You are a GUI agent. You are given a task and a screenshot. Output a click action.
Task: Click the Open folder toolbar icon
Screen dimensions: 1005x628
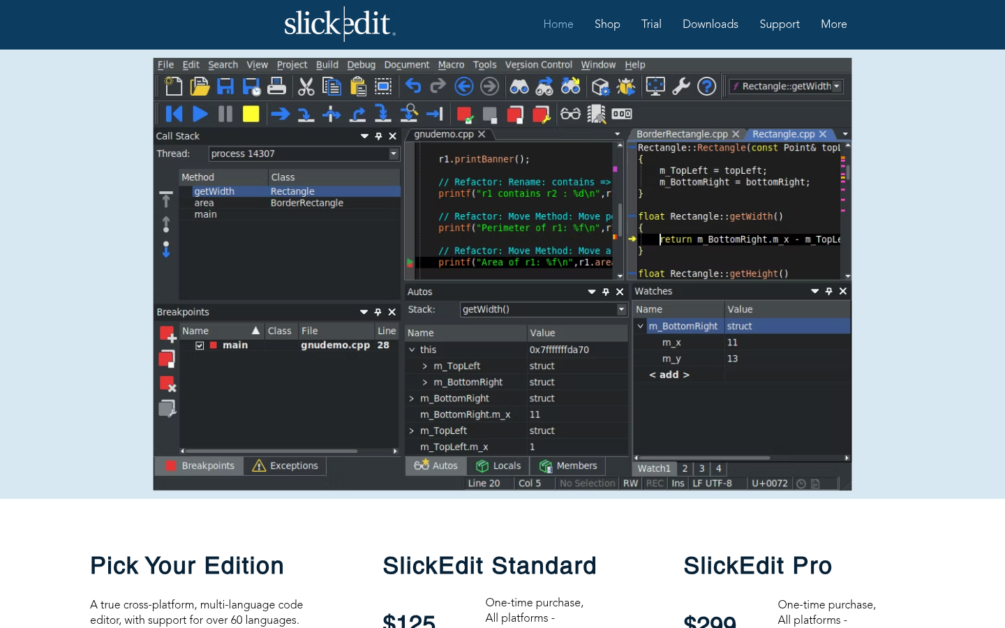coord(200,87)
